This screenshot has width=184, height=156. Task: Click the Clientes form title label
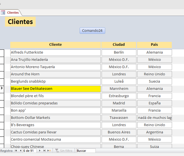click(20, 22)
